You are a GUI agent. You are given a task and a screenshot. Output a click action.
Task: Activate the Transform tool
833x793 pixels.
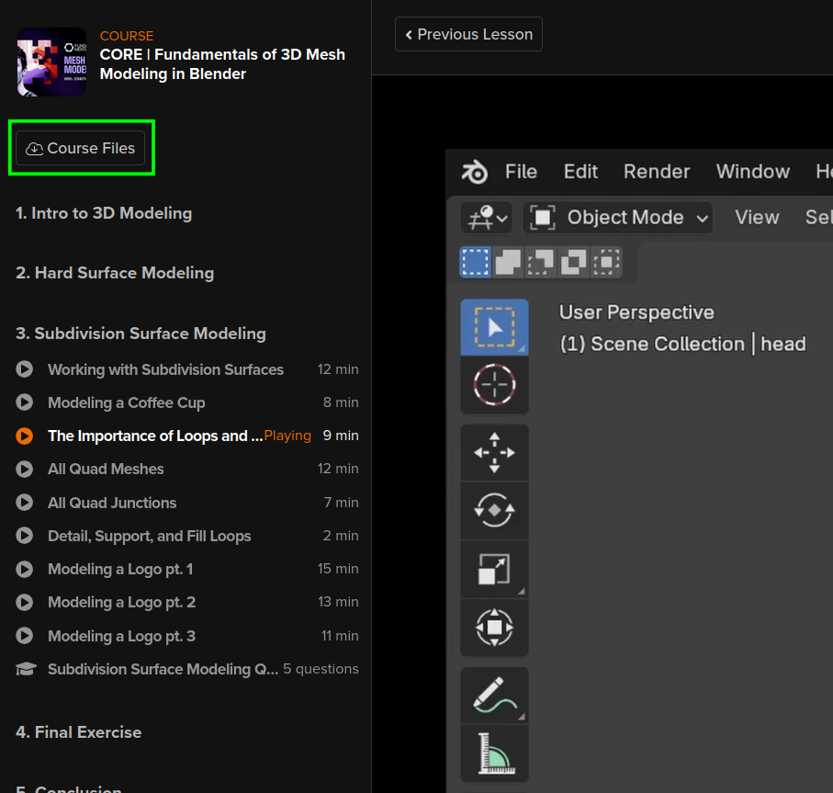[x=494, y=628]
